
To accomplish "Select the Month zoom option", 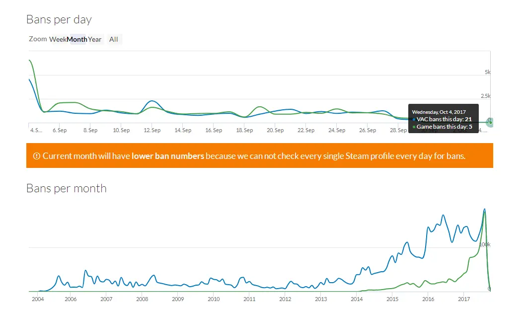I will pyautogui.click(x=77, y=39).
